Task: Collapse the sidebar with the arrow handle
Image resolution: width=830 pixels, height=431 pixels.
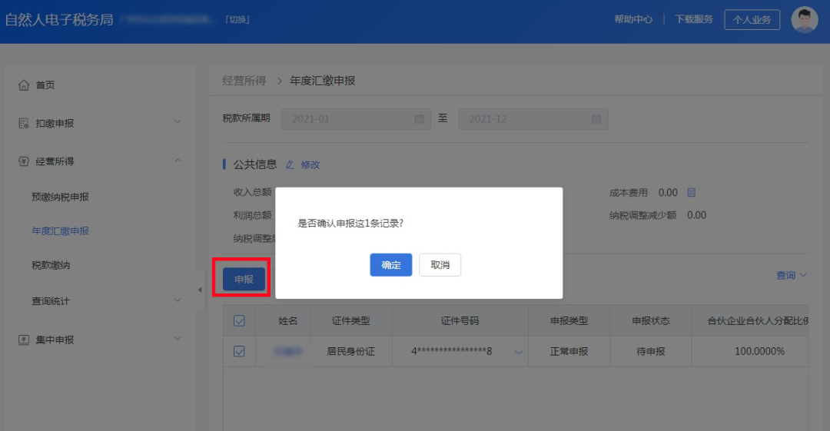Action: coord(200,290)
